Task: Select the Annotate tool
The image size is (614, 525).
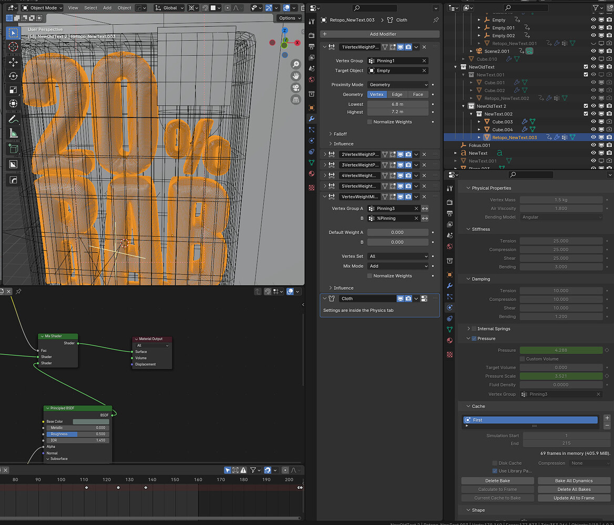Action: click(13, 119)
